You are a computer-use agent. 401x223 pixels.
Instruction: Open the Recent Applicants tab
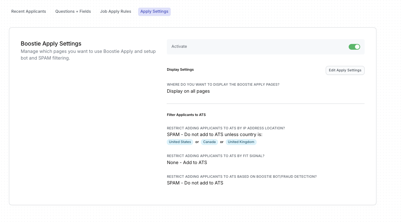click(29, 11)
